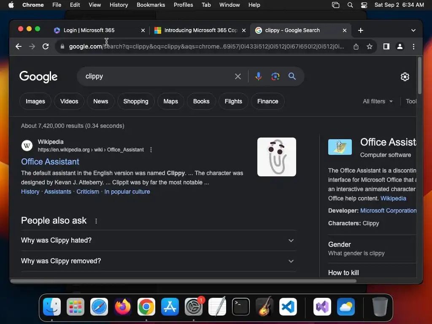Open the History menu
Screen dimensions: 432x324
tap(119, 5)
